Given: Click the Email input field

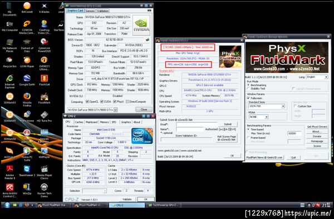Looking at the screenshot, I should tap(197, 125).
